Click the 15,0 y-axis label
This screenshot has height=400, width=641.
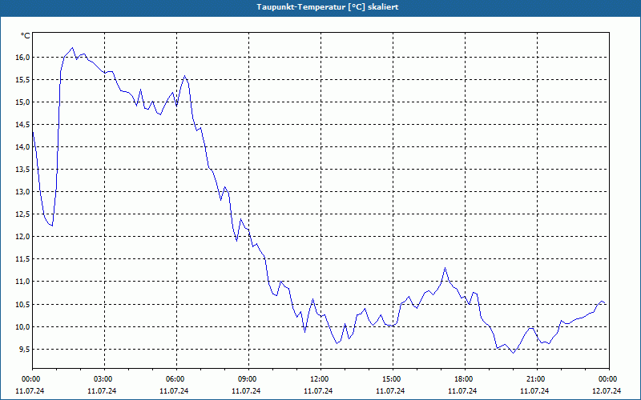pos(23,102)
